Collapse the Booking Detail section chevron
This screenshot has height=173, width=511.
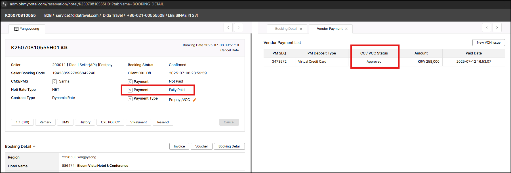click(34, 146)
